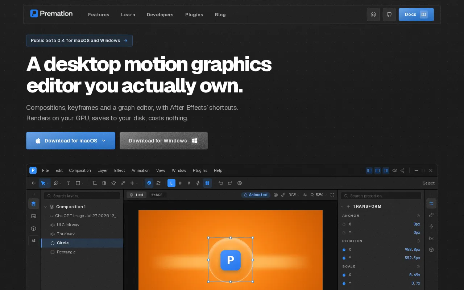Click the refresh loop icon in the toolbar
Image resolution: width=464 pixels, height=290 pixels.
point(158,183)
